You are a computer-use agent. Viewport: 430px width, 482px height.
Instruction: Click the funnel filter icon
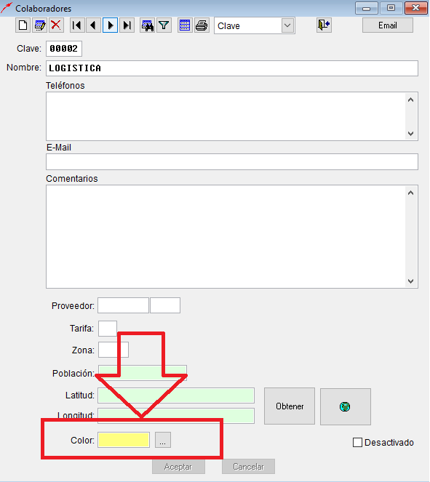(x=164, y=25)
